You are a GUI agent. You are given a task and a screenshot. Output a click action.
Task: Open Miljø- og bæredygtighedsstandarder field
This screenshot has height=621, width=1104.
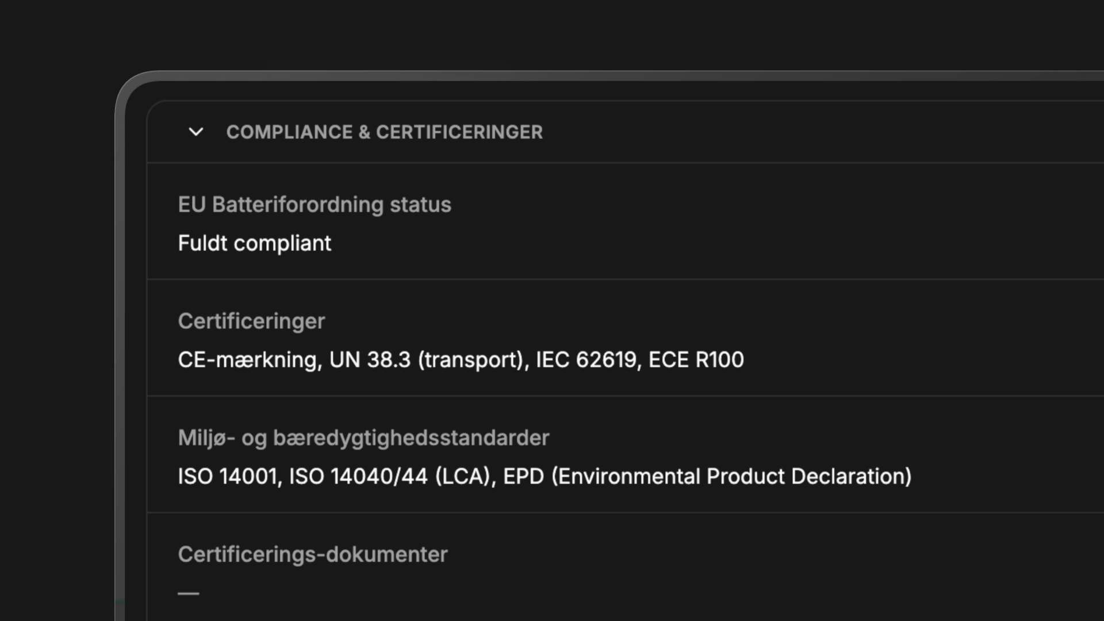tap(363, 438)
